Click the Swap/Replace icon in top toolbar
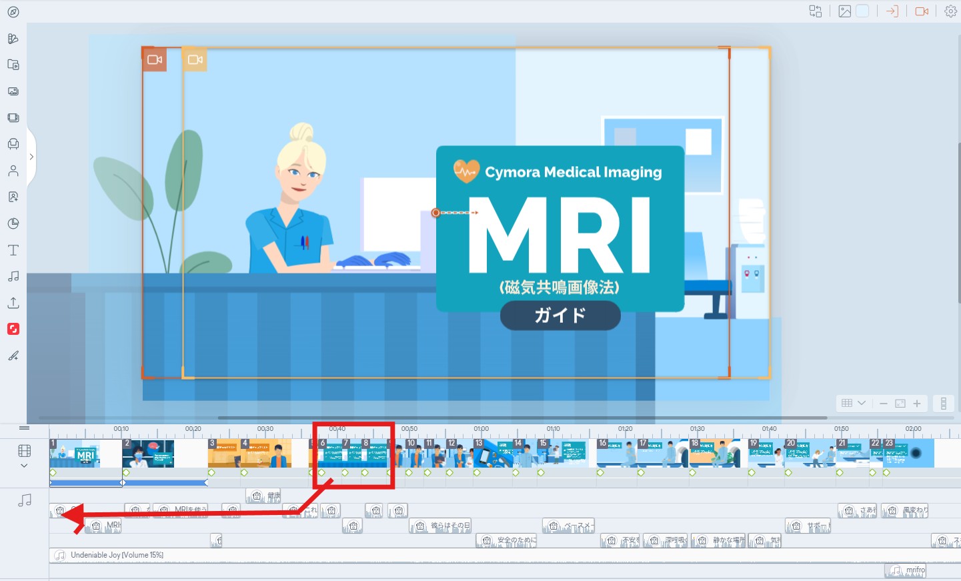 [816, 11]
